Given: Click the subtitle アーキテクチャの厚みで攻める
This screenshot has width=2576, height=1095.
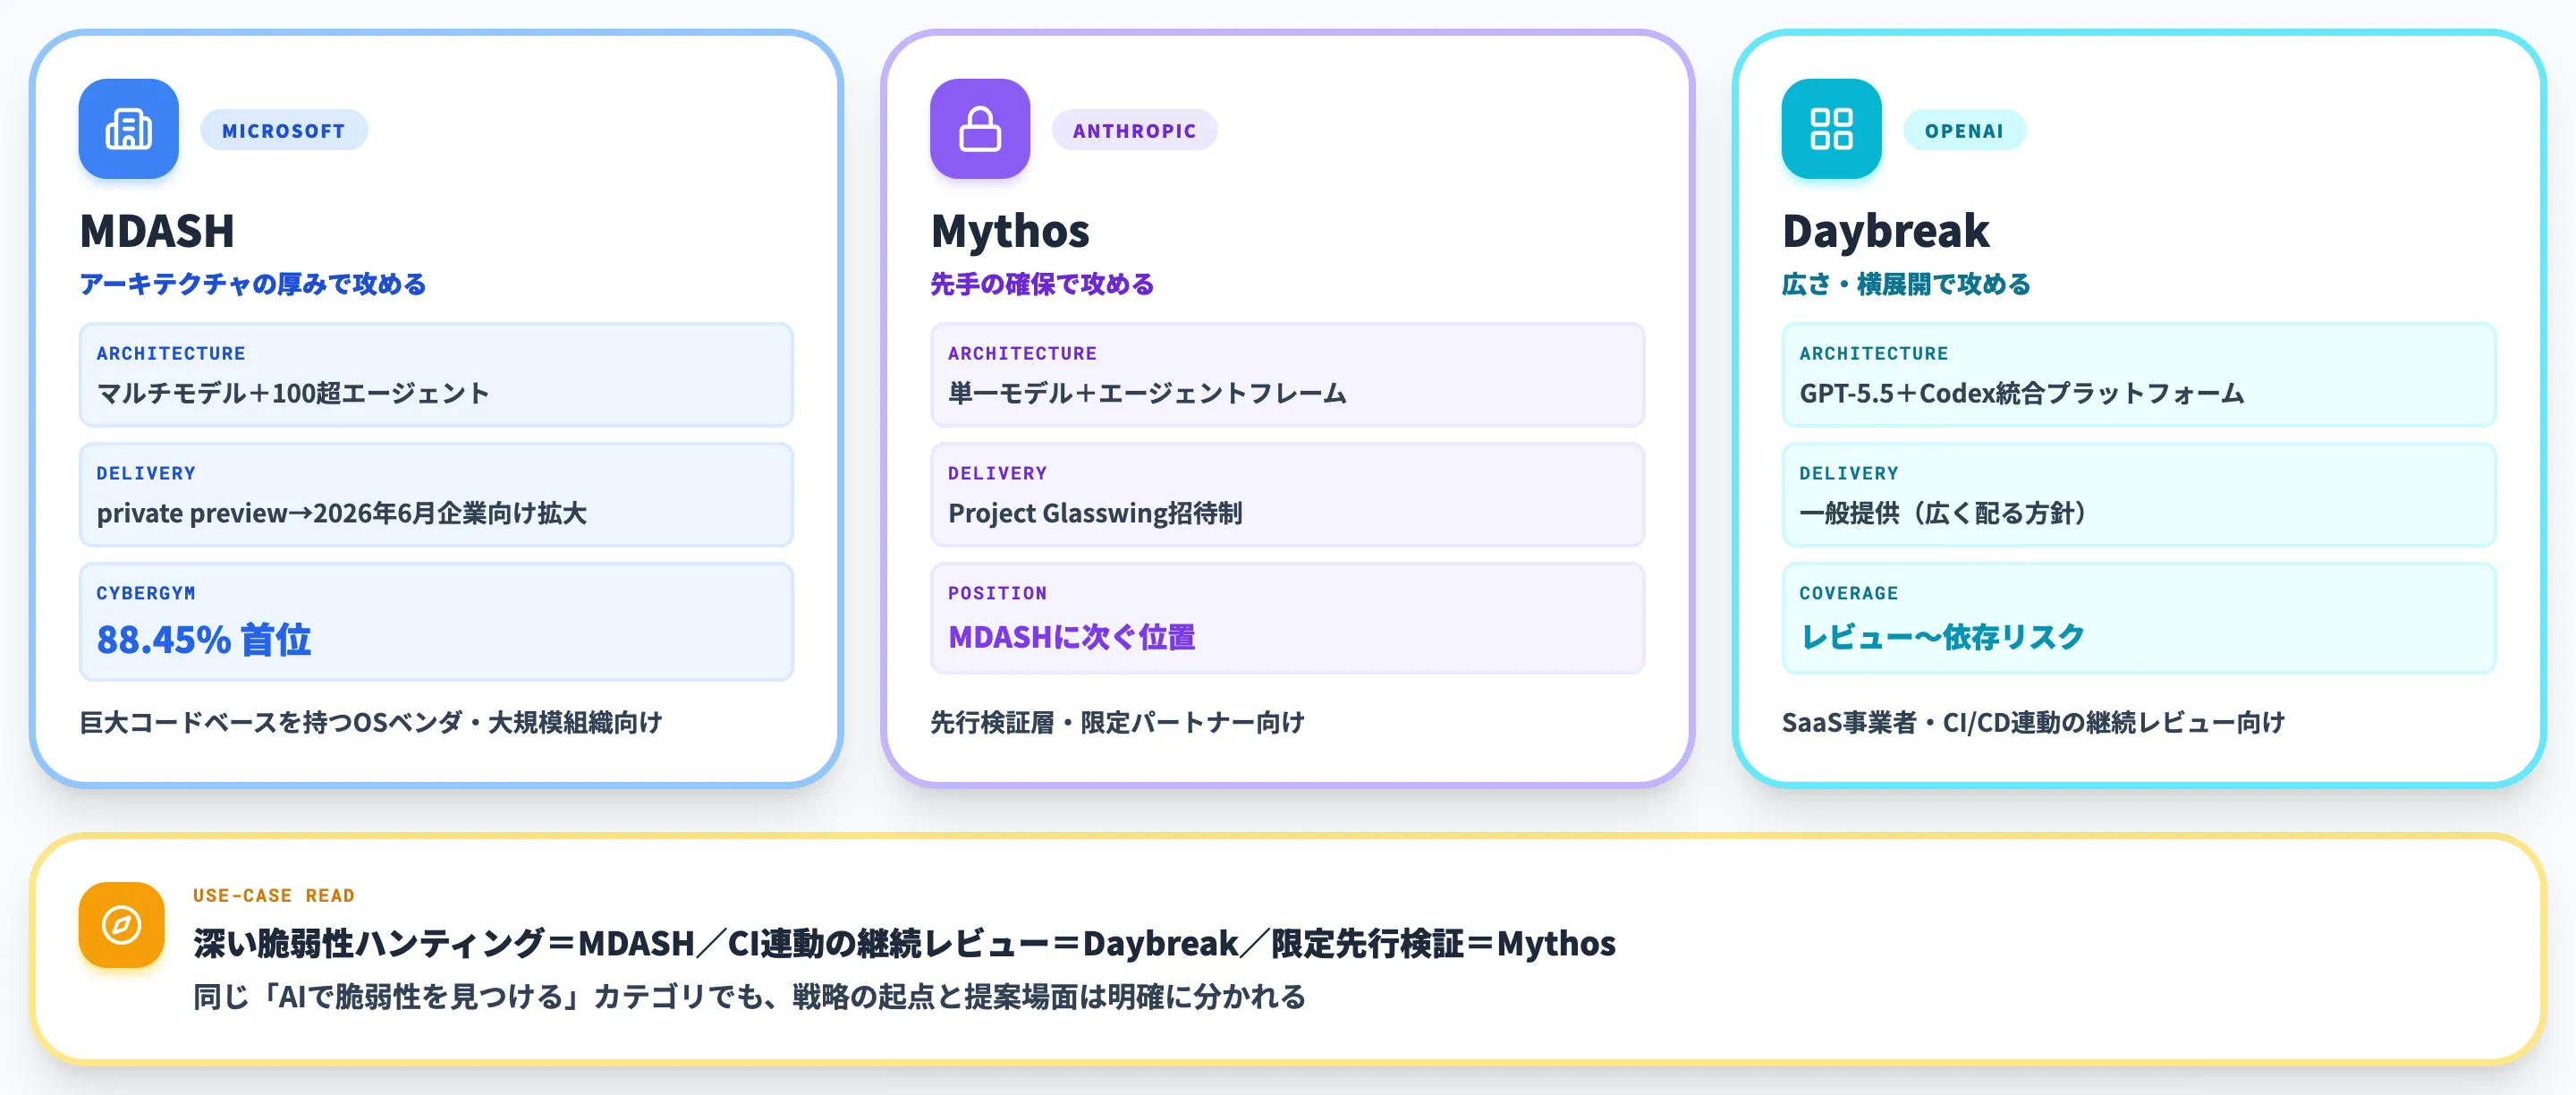Looking at the screenshot, I should click(253, 284).
